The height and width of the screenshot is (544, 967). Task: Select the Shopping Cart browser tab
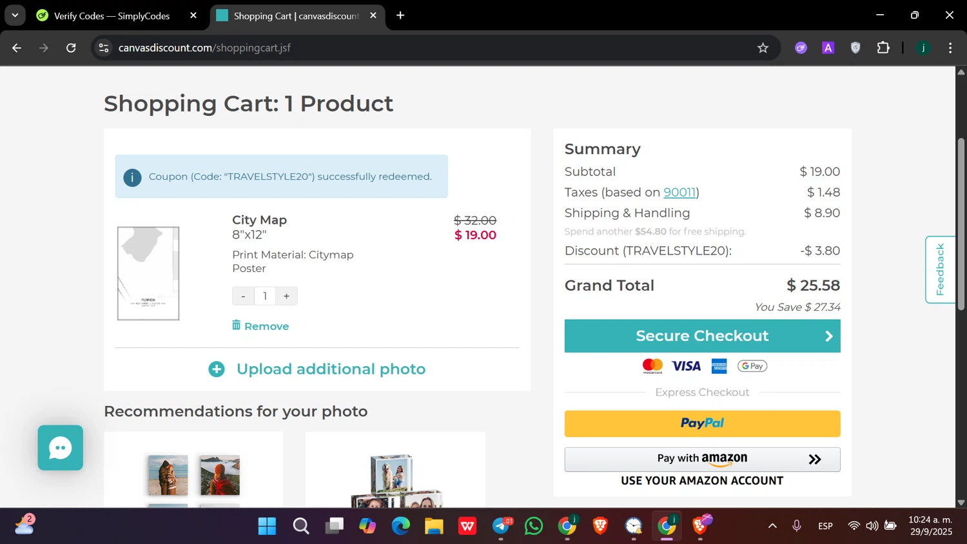pos(296,15)
